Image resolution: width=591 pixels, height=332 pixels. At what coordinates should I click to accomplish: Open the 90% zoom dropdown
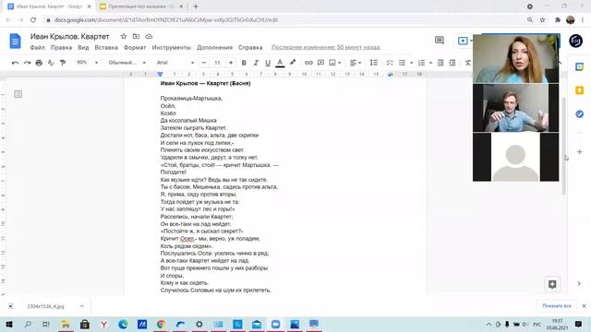point(87,63)
